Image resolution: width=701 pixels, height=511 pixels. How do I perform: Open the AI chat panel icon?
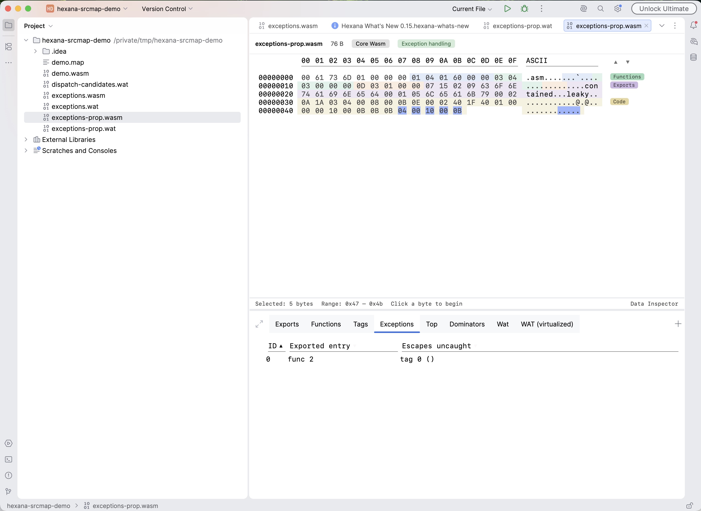pos(693,41)
